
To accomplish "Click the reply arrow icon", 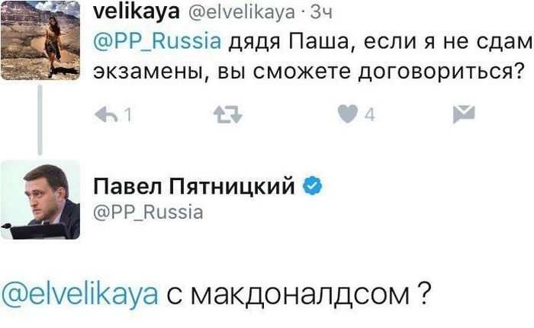I will point(105,114).
